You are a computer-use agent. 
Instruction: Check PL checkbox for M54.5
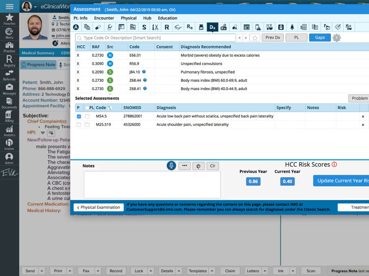[87, 116]
